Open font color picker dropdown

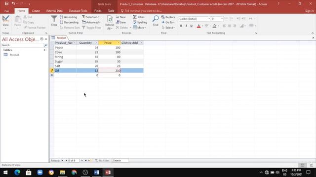pos(202,26)
